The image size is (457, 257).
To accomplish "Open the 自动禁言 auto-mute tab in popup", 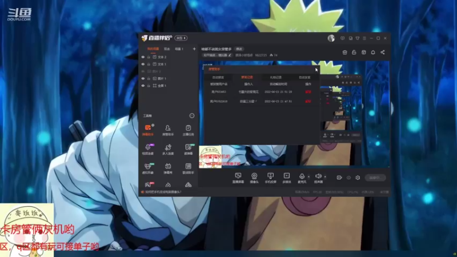I will (218, 78).
